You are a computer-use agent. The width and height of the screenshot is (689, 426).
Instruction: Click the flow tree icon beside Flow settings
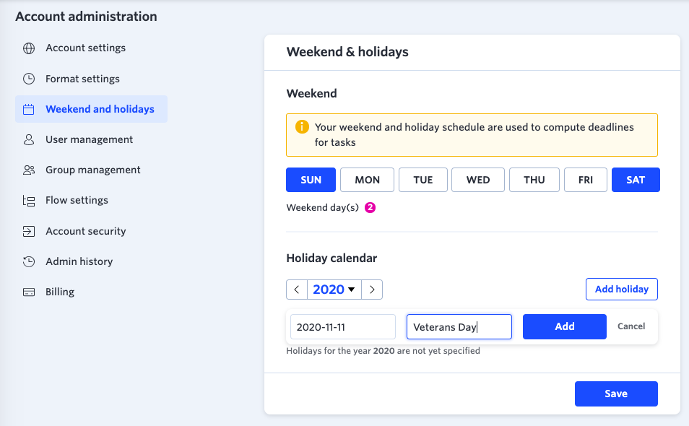point(29,201)
